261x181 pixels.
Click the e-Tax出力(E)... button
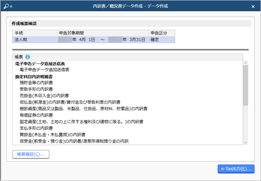click(236, 169)
